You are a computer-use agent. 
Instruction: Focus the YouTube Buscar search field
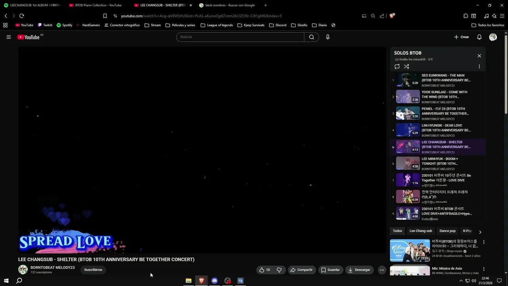(x=240, y=37)
